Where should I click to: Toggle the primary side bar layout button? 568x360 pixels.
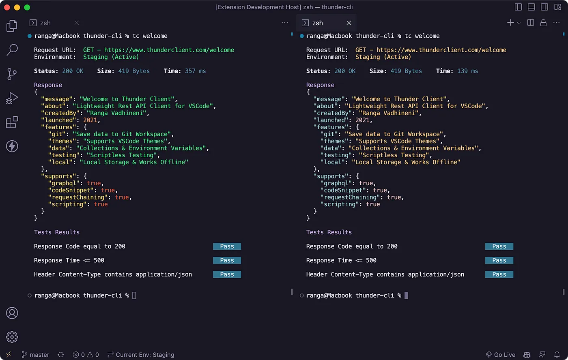coord(518,7)
